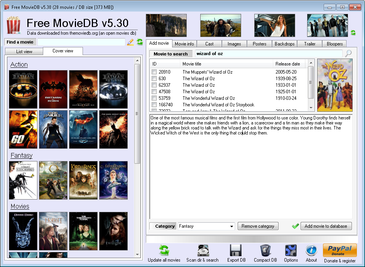This screenshot has width=365, height=267.
Task: Select the Lord of the Rings cover
Action: (x=83, y=180)
